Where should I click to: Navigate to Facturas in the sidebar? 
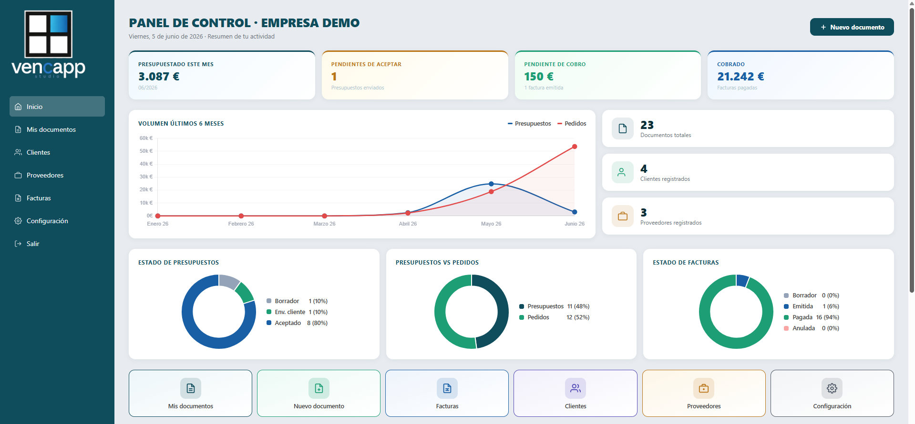(57, 198)
